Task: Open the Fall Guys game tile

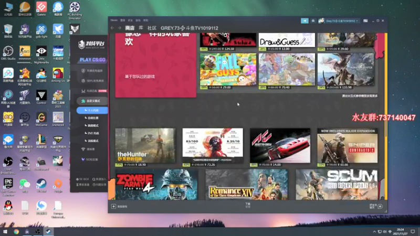Action: click(228, 70)
